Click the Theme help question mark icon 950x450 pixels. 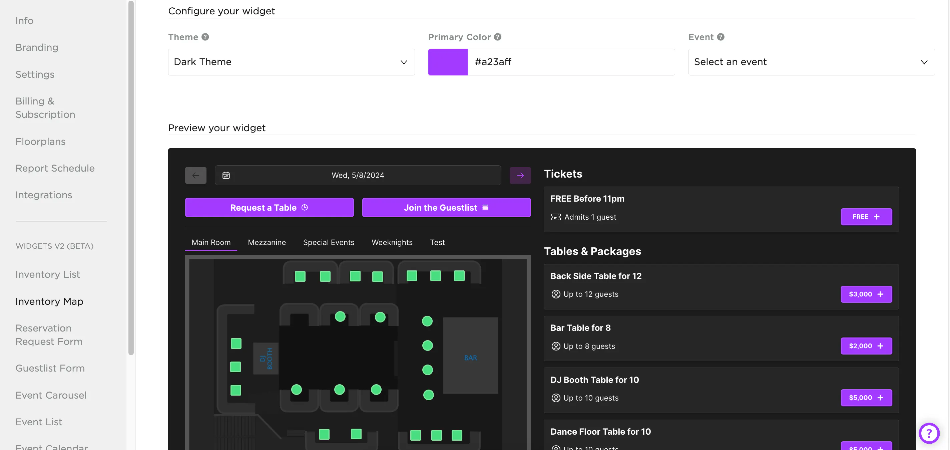tap(205, 37)
